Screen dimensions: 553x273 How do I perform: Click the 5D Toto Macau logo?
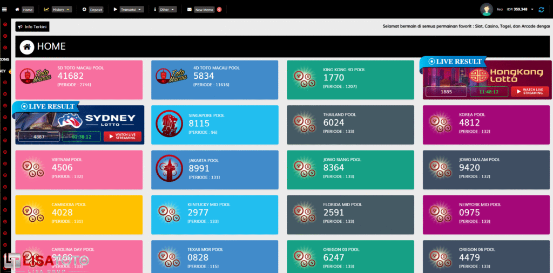click(31, 77)
